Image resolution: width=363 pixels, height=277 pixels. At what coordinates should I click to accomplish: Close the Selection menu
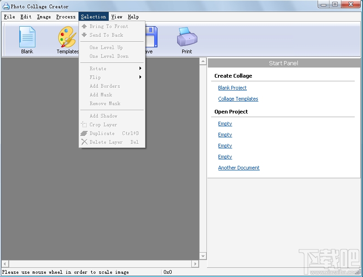pyautogui.click(x=94, y=17)
